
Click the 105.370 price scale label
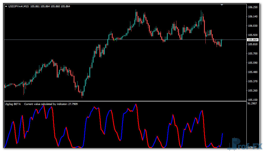pyautogui.click(x=253, y=81)
